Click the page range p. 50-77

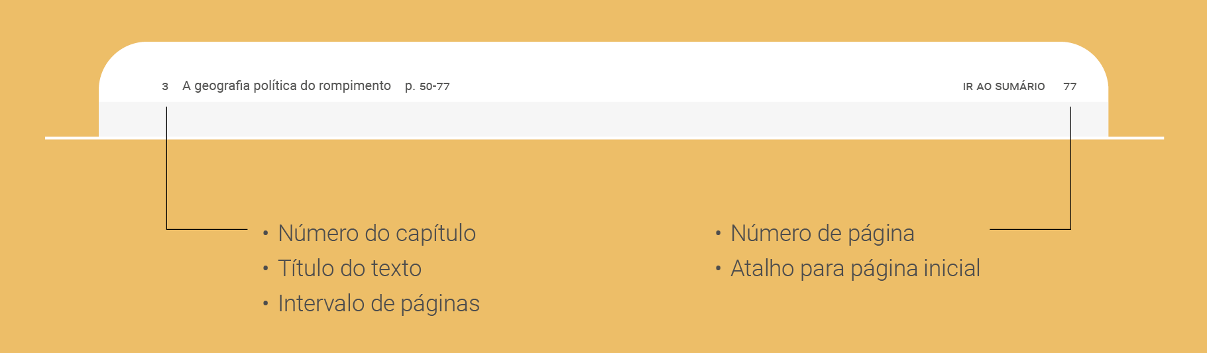[x=427, y=87]
